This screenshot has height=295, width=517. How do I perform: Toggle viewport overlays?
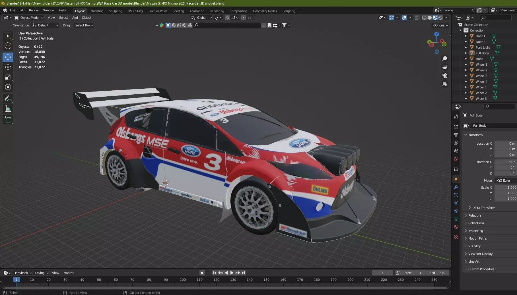404,18
